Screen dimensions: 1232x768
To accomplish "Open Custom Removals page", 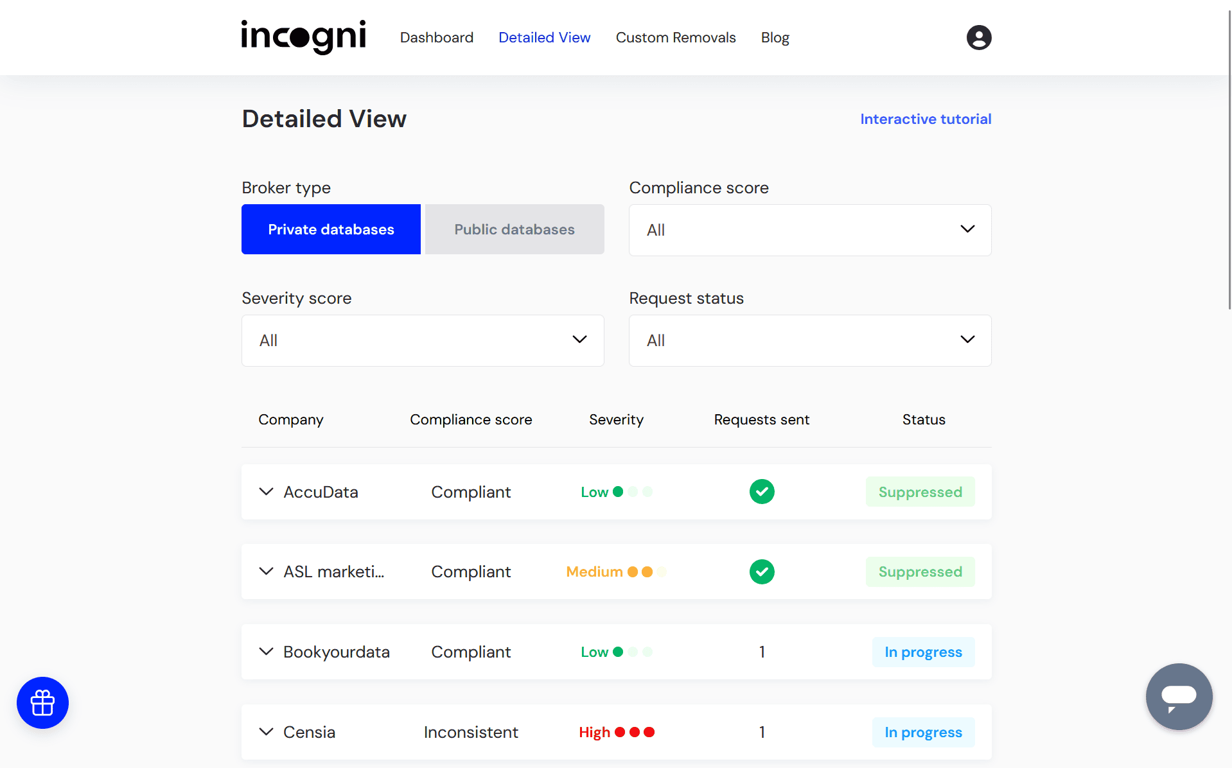I will point(676,37).
